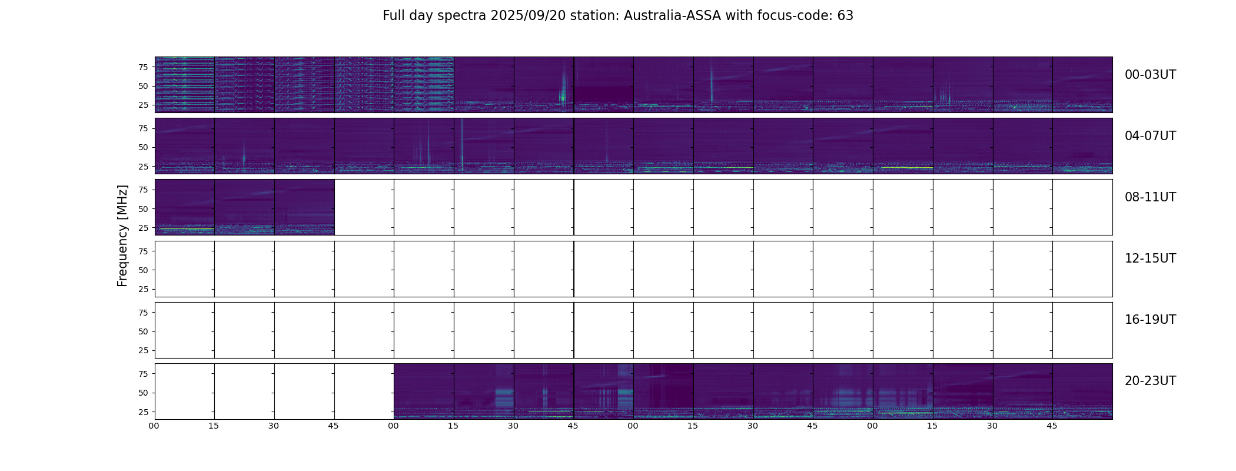Screen dimensions: 1236x471
Task: Select the "04-07UT" row label
Action: click(x=1149, y=136)
